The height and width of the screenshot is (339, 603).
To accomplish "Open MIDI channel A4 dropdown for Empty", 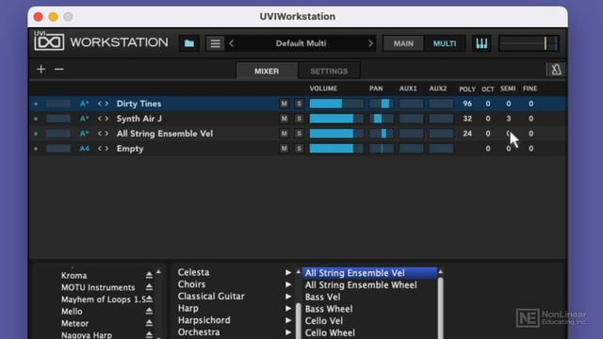I will tap(84, 149).
